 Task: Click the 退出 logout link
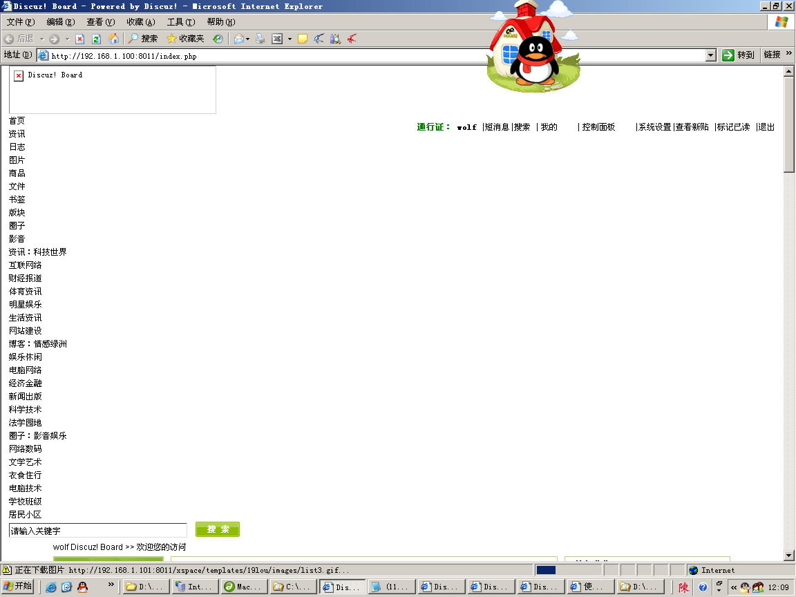tap(766, 127)
